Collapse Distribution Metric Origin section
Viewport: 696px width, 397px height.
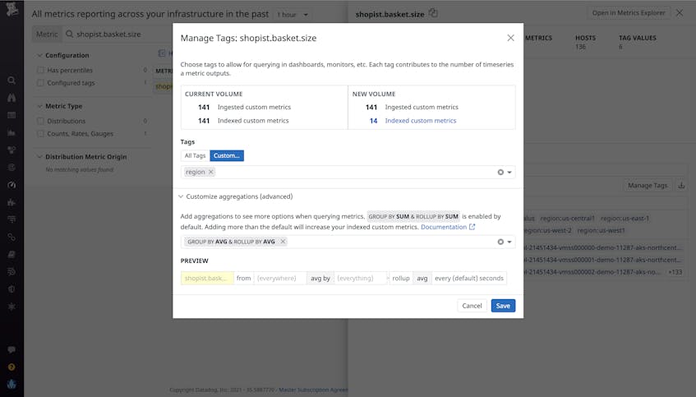39,157
